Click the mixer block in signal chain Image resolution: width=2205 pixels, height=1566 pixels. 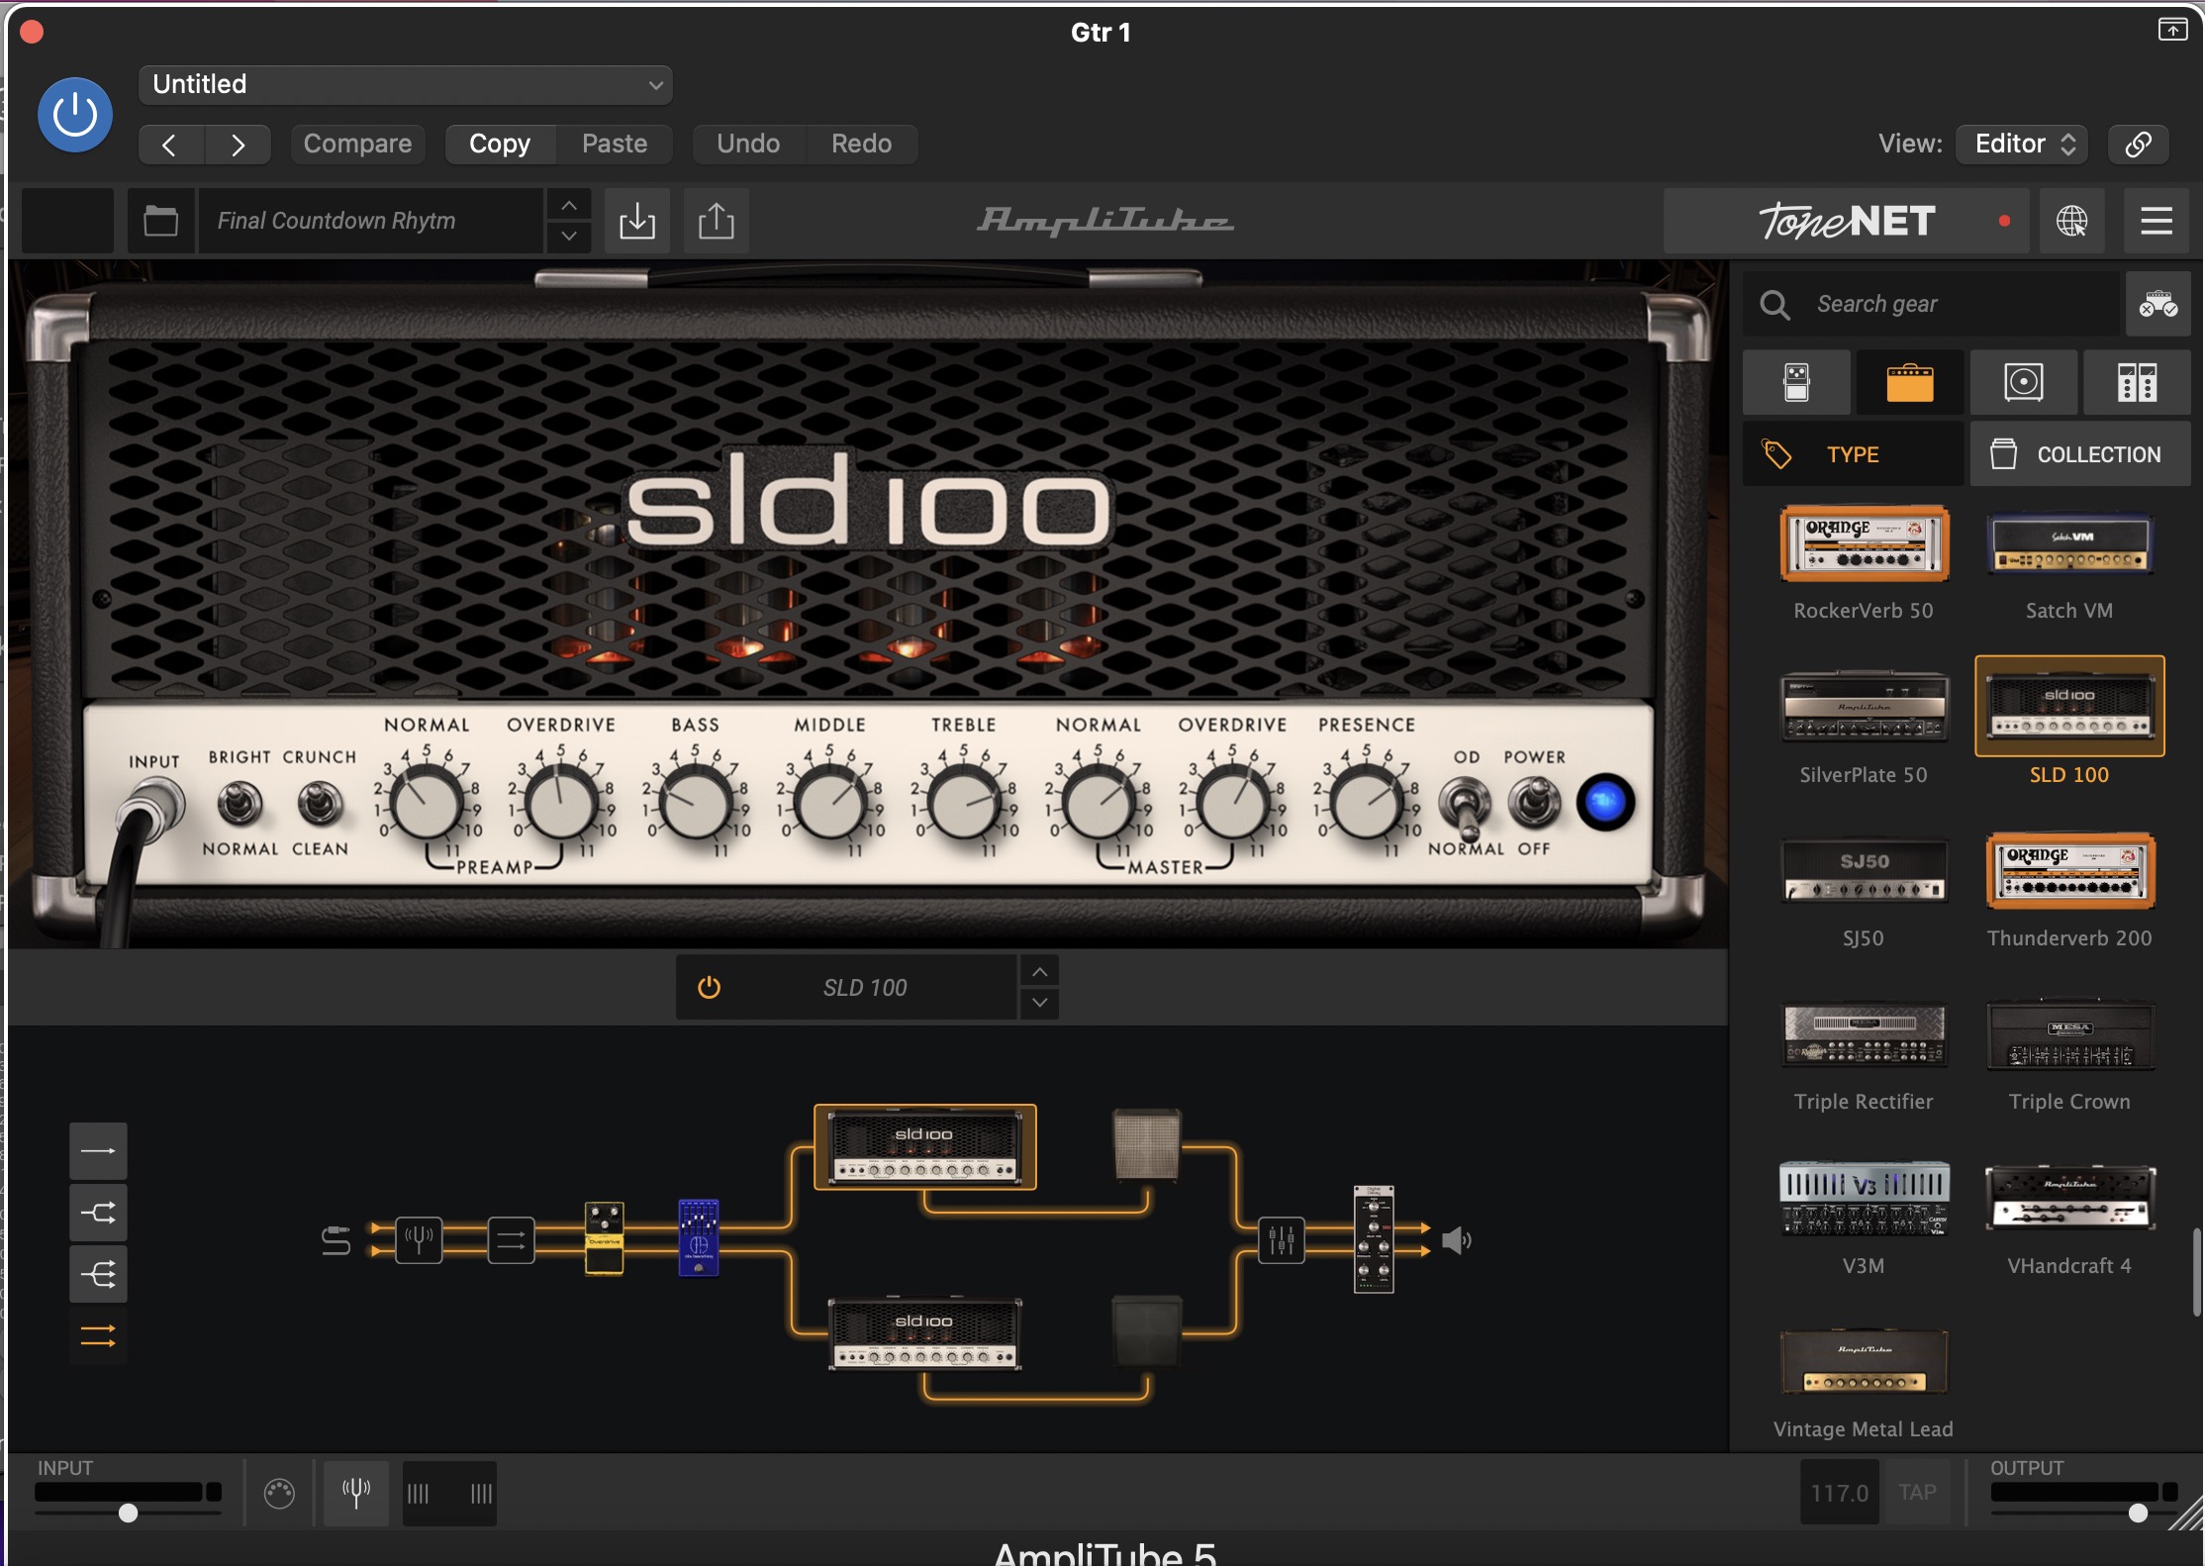pos(1282,1239)
